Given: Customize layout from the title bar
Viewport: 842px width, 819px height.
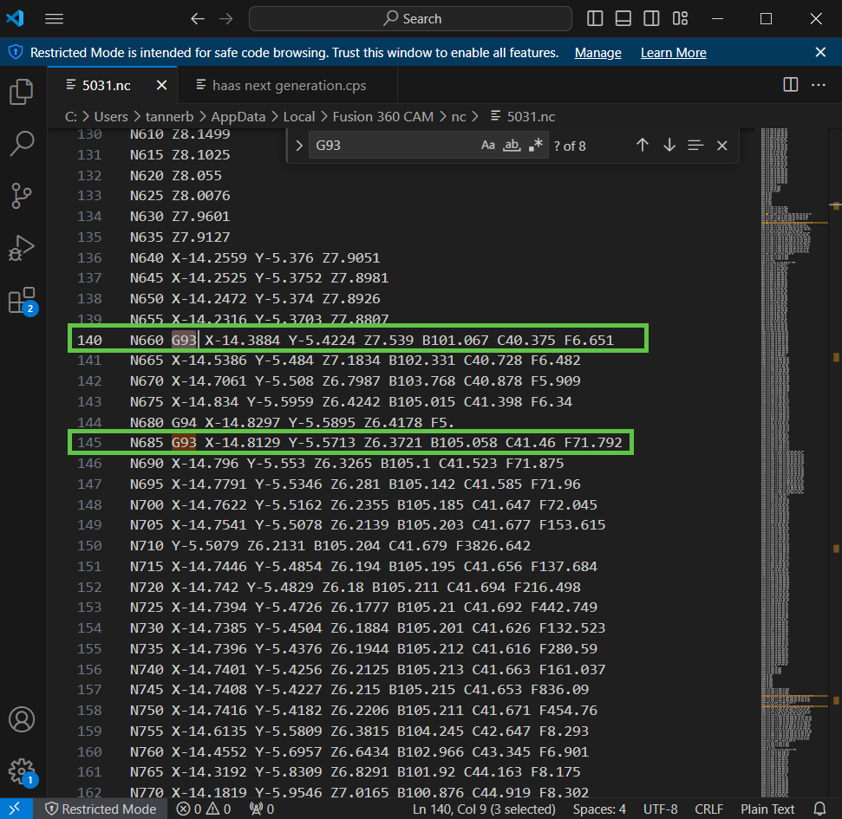Looking at the screenshot, I should [x=681, y=19].
